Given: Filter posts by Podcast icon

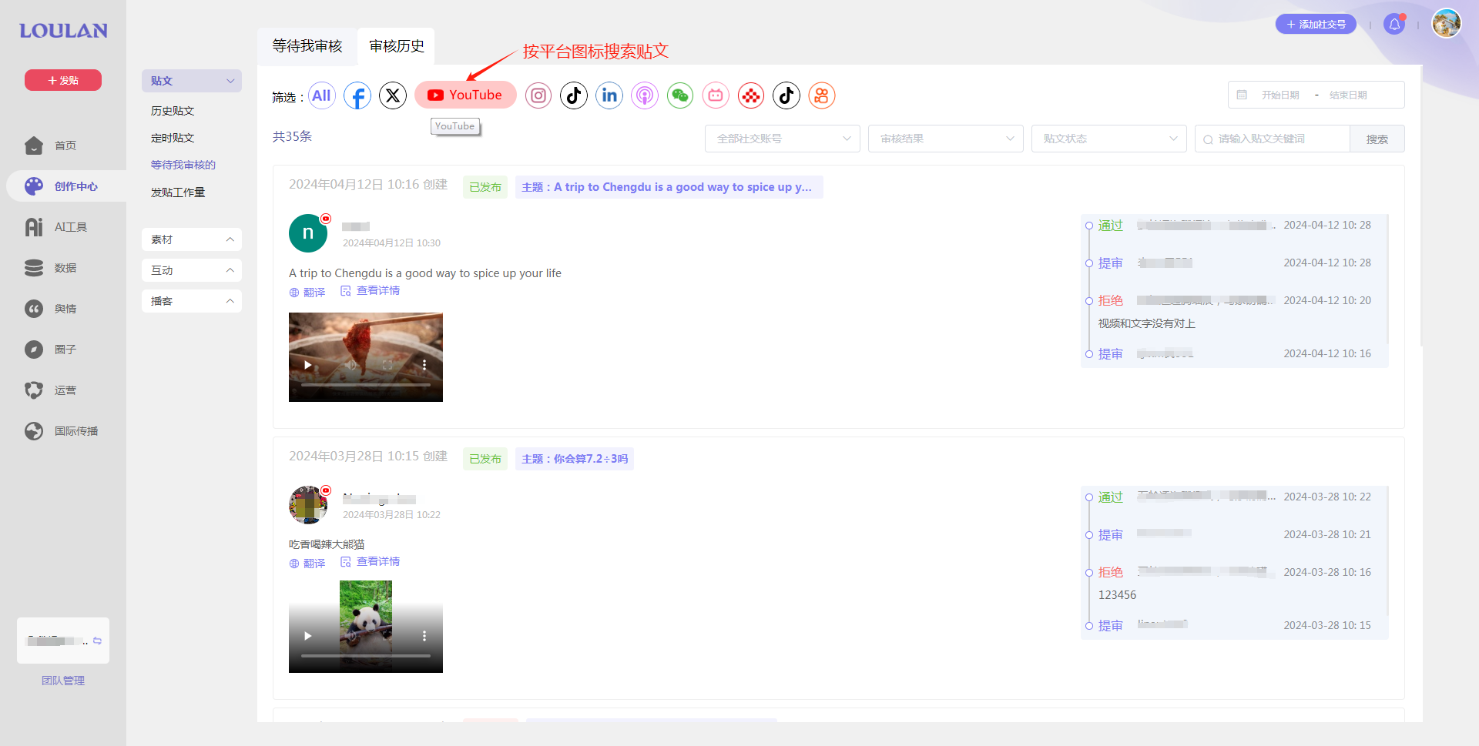Looking at the screenshot, I should pos(645,95).
